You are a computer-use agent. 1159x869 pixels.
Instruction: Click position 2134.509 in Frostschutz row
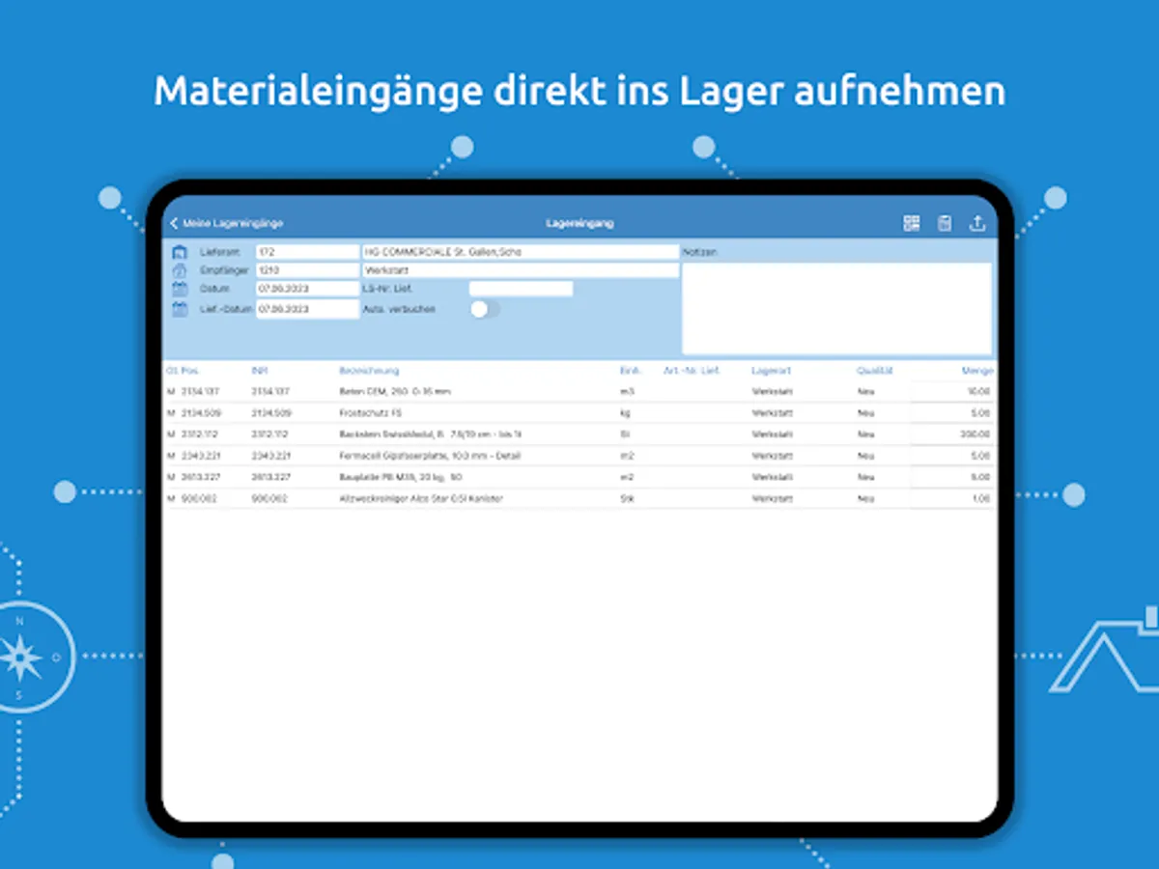(x=201, y=413)
